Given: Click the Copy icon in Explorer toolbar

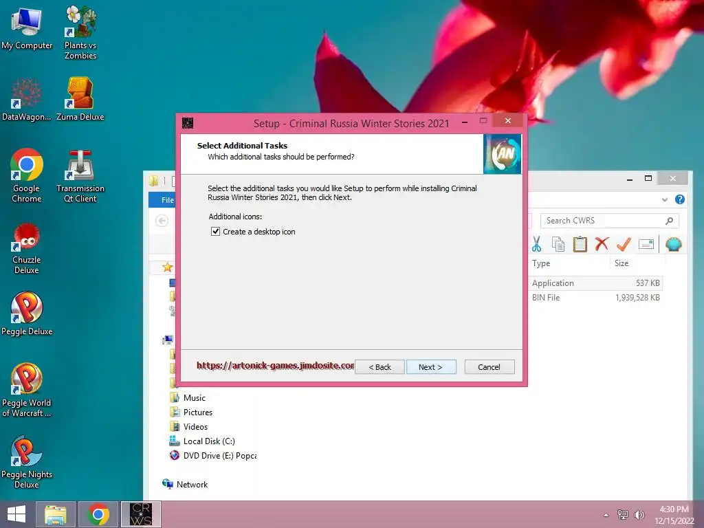Looking at the screenshot, I should click(558, 244).
